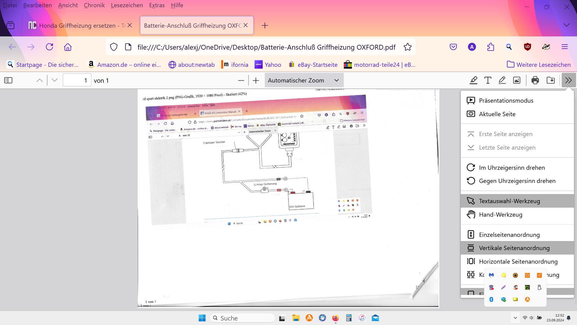Open the about:newtab bookmark
Viewport: 577px width, 325px height.
point(192,65)
